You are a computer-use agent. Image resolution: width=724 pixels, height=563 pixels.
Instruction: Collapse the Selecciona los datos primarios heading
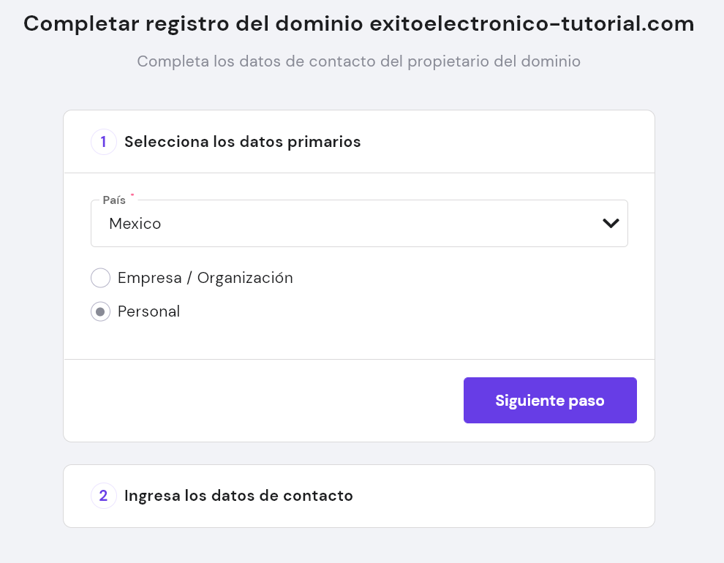(242, 142)
